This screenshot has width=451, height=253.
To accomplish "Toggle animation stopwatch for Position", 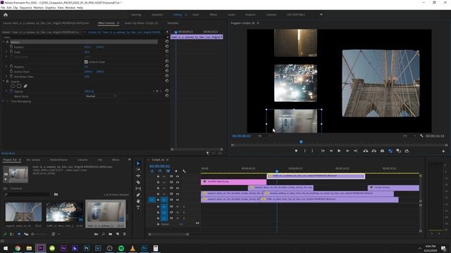I will pyautogui.click(x=11, y=46).
